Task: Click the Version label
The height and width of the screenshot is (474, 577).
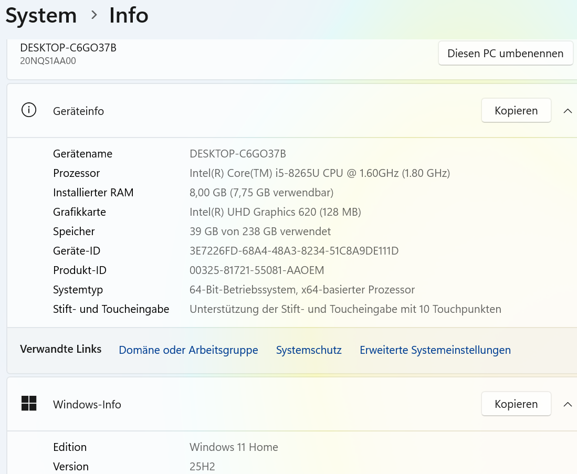Action: 71,467
